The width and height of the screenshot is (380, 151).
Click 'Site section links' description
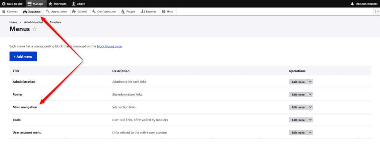point(124,107)
